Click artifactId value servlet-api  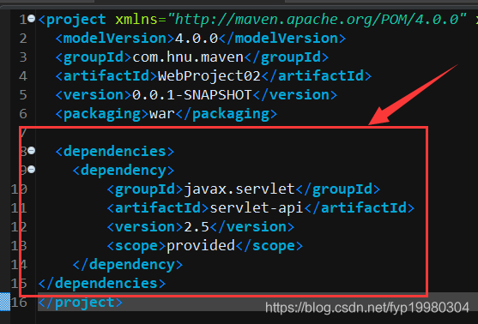(257, 208)
